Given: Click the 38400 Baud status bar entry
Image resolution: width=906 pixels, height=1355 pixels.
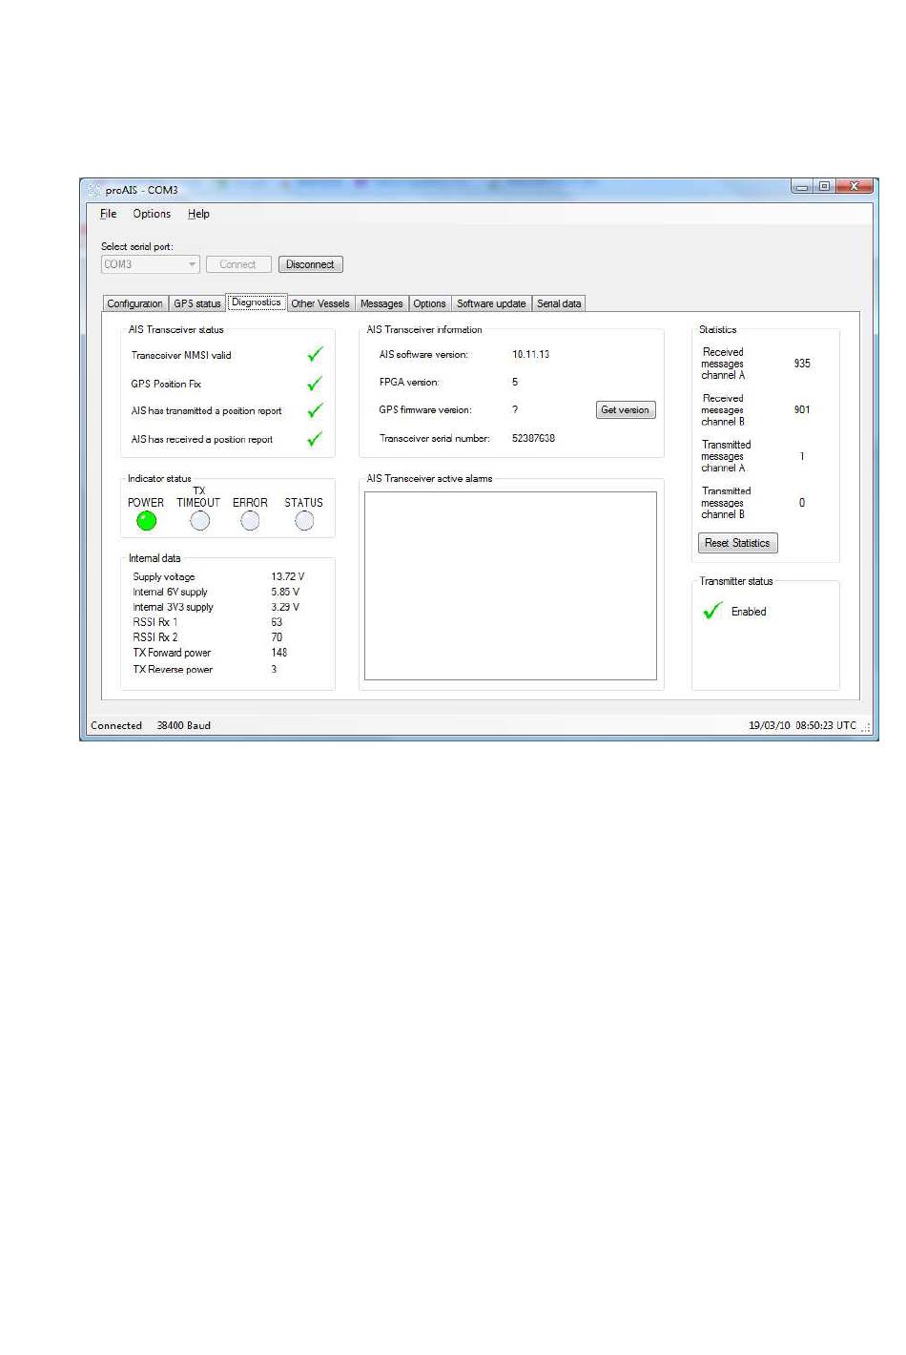Looking at the screenshot, I should (x=184, y=725).
